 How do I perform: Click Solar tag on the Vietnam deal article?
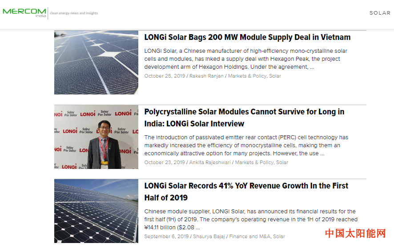point(275,76)
